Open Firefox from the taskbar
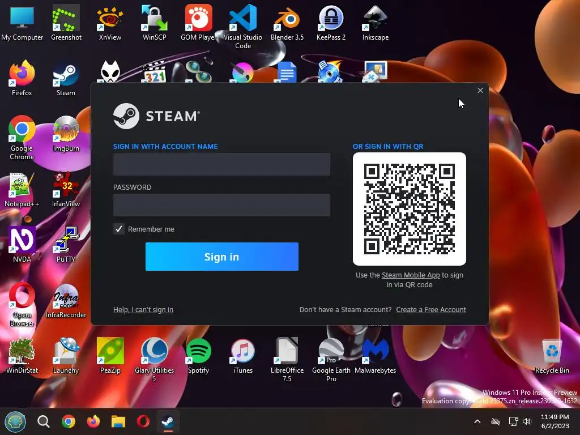The height and width of the screenshot is (435, 580). [x=93, y=421]
